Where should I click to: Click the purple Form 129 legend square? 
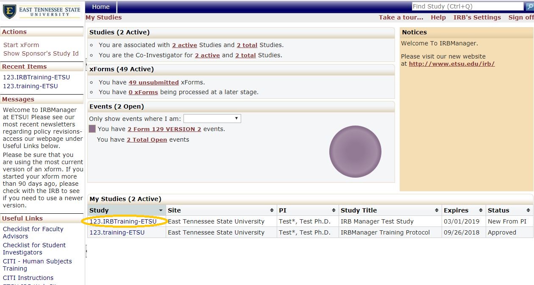pyautogui.click(x=92, y=129)
